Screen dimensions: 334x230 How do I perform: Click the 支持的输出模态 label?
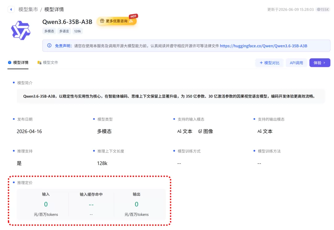(271, 119)
